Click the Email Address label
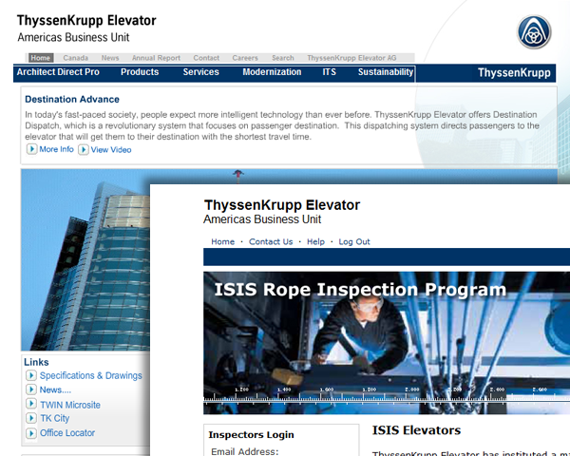 (245, 451)
